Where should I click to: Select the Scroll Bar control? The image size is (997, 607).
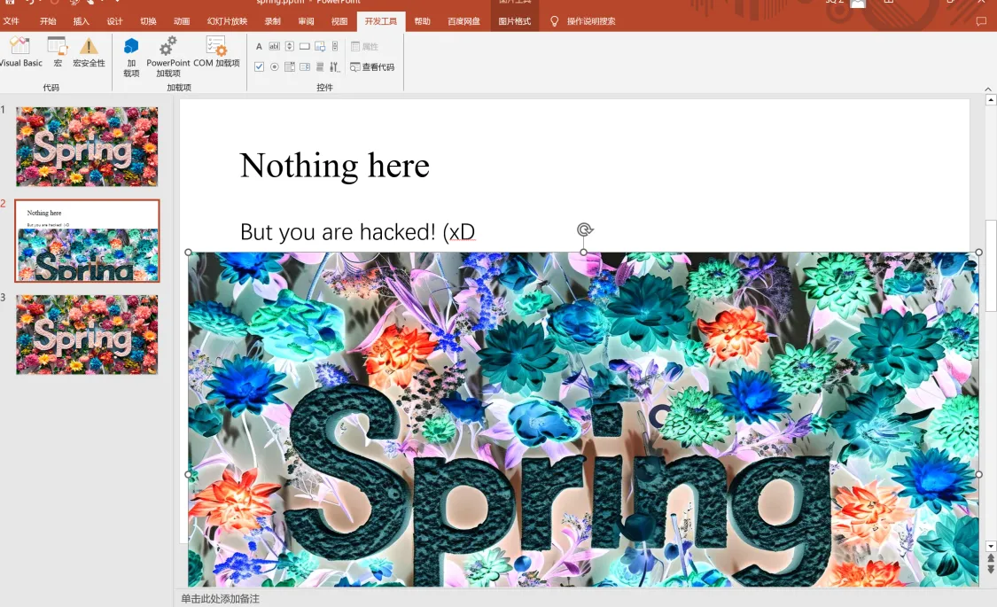click(x=335, y=46)
